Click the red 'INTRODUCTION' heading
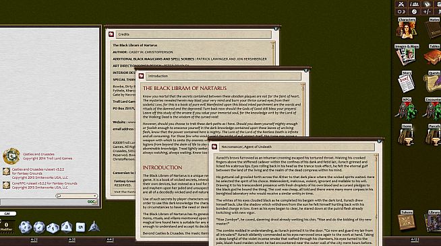 (163, 167)
